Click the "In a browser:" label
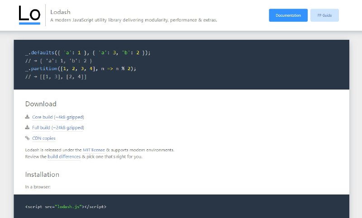 (38, 187)
